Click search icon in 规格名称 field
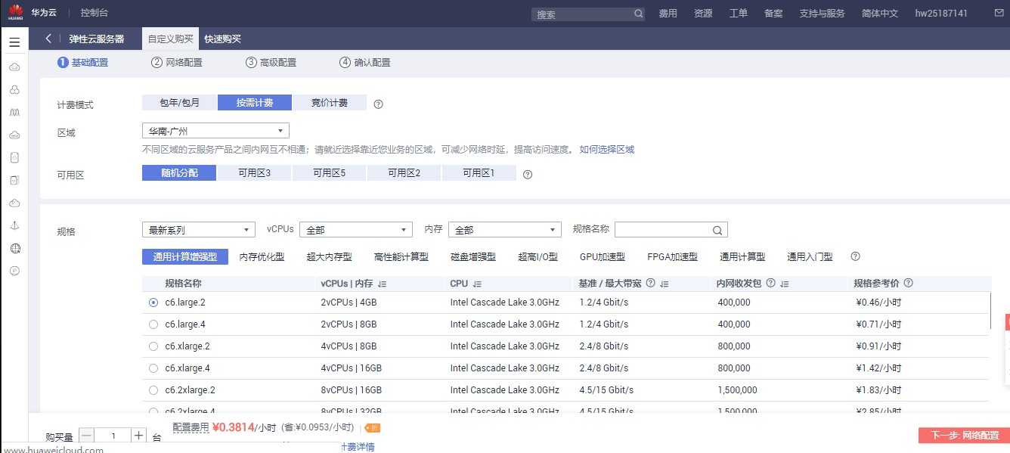The height and width of the screenshot is (453, 1010). pos(717,230)
